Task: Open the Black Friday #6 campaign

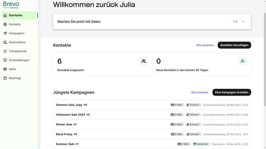Action: point(152,134)
